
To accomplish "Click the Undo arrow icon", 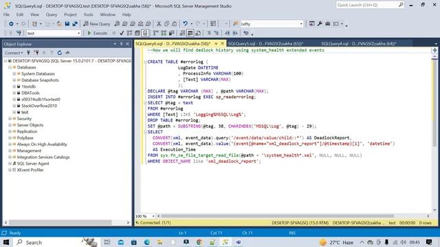I will coord(185,24).
